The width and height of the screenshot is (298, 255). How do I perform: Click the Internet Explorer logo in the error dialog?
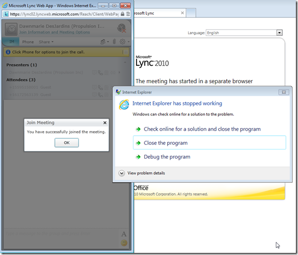(124, 105)
